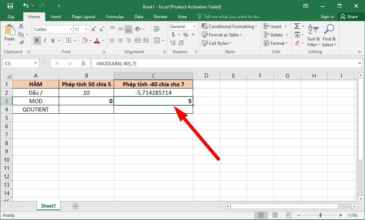Apply Percent Style formatting
Image resolution: width=365 pixels, height=220 pixels.
[185, 35]
